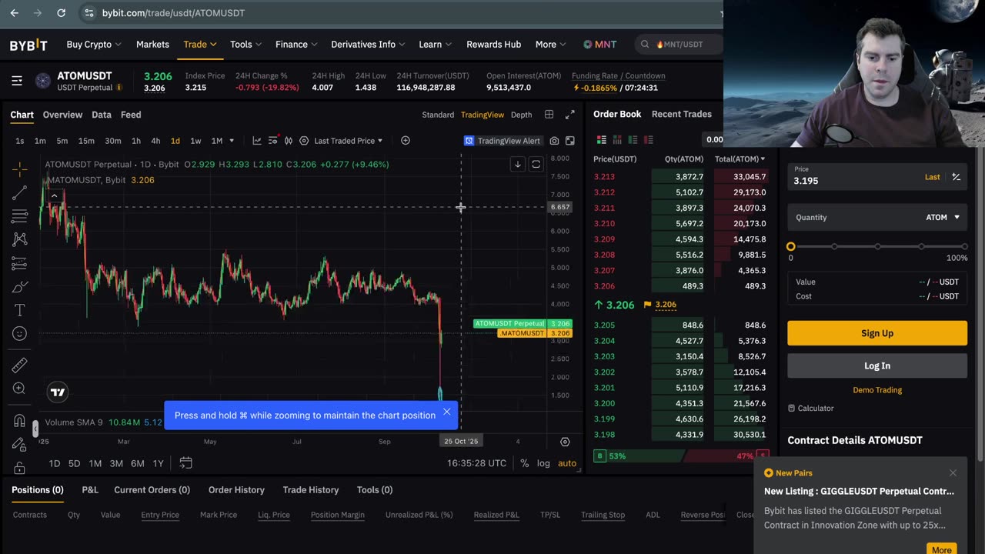Open the Trade menu dropdown

coord(200,45)
